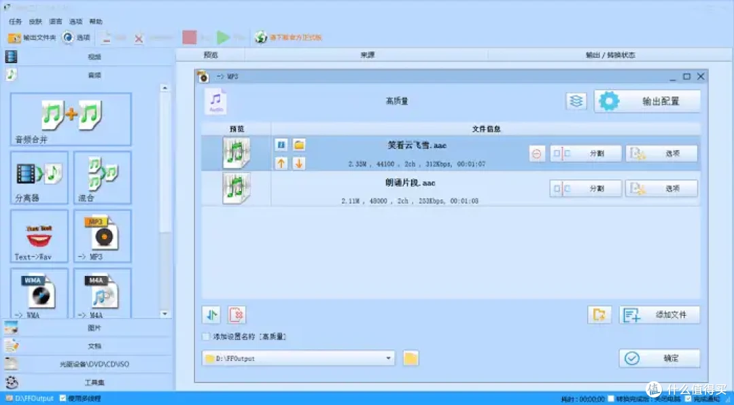734x405 pixels.
Task: Open the 选项 menu in the menu bar
Action: pos(76,22)
